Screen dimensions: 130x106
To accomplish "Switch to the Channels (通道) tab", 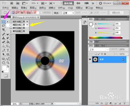I will (97, 46).
